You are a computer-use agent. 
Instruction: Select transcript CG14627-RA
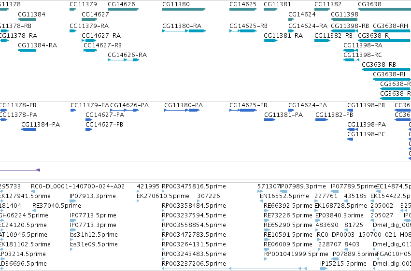[89, 41]
